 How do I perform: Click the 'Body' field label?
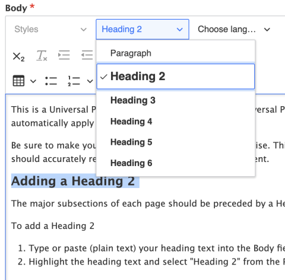click(16, 8)
